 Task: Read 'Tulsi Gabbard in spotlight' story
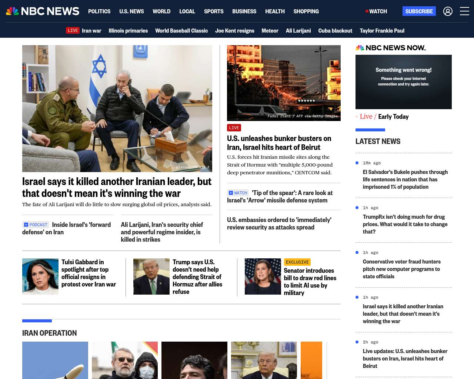(x=89, y=273)
